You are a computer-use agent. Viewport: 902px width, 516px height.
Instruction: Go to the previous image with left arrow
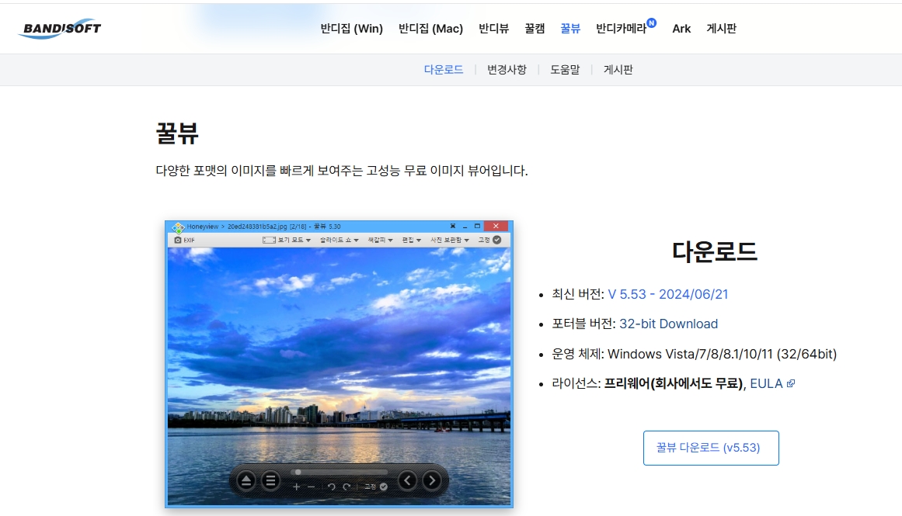pyautogui.click(x=408, y=480)
